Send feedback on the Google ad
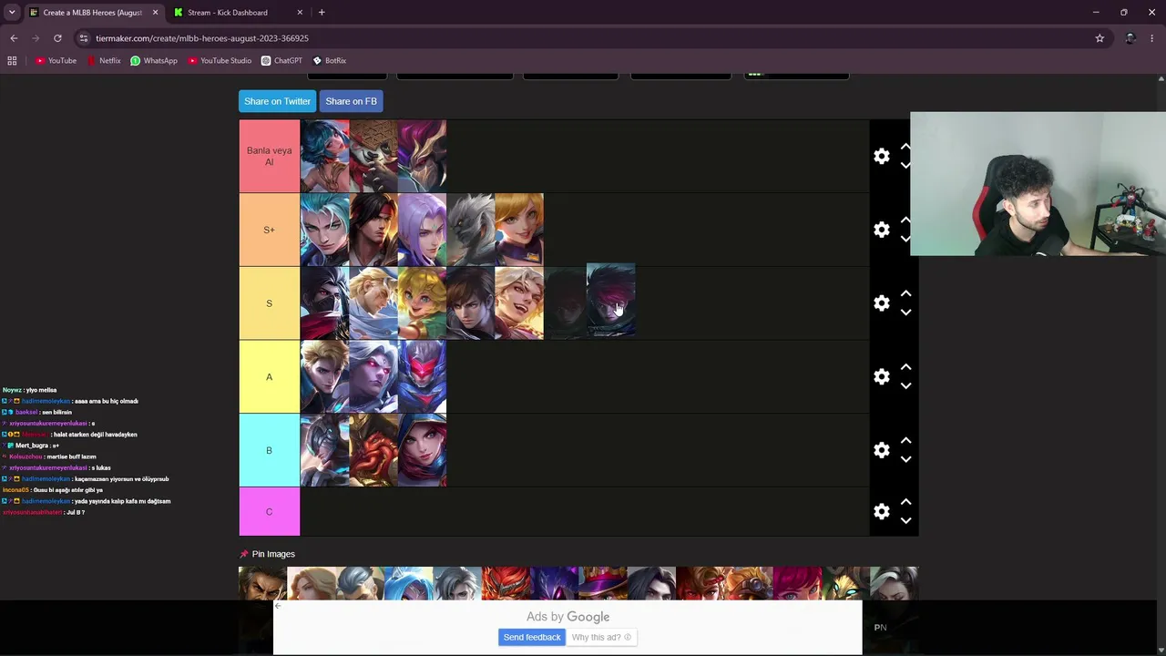This screenshot has width=1166, height=656. (x=532, y=637)
